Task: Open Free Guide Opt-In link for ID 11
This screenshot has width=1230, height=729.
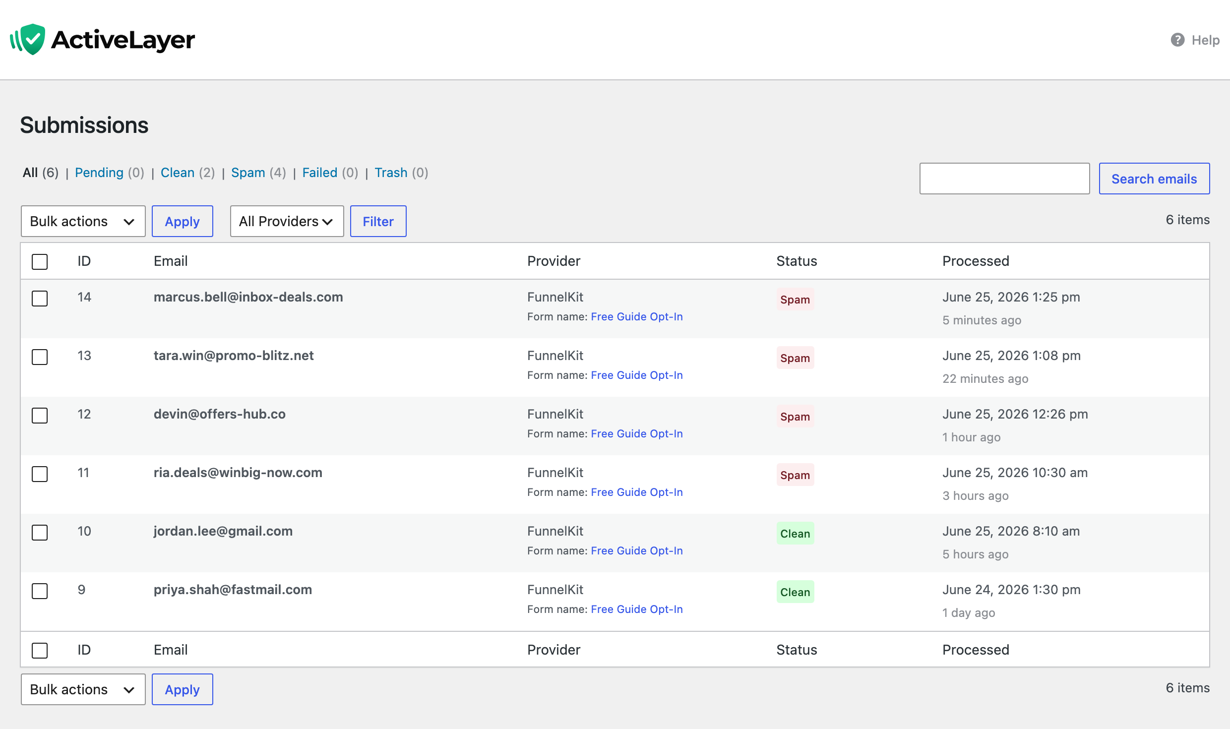Action: coord(637,492)
